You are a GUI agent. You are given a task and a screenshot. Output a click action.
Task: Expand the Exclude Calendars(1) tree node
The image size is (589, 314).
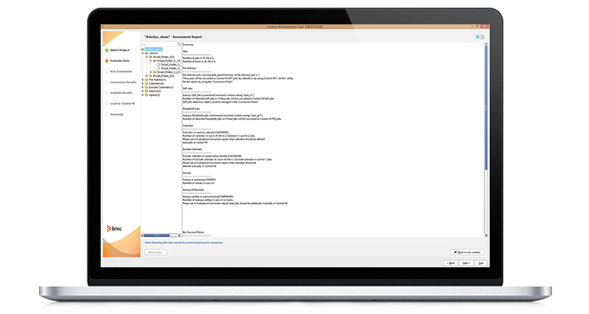(x=142, y=86)
